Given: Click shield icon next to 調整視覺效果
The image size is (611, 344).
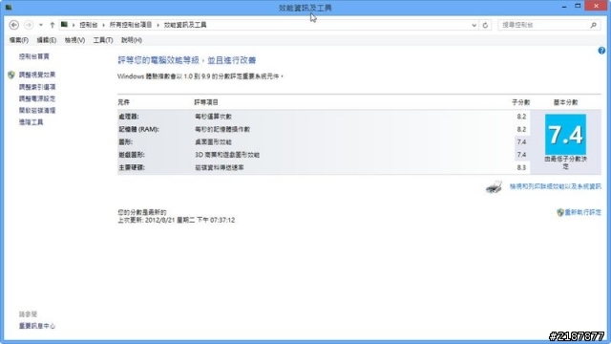Looking at the screenshot, I should tap(11, 75).
